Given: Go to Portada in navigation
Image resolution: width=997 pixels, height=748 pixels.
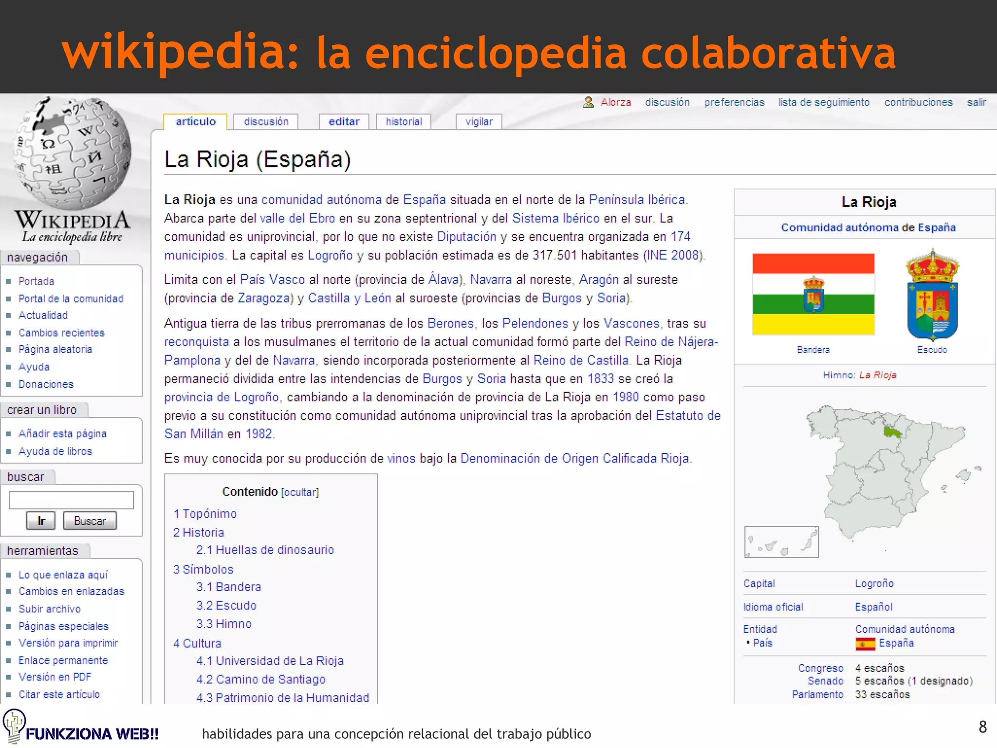Looking at the screenshot, I should coord(36,281).
